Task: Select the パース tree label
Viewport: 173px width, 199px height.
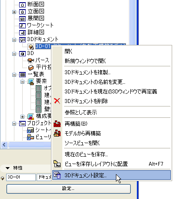Action: (x=43, y=60)
